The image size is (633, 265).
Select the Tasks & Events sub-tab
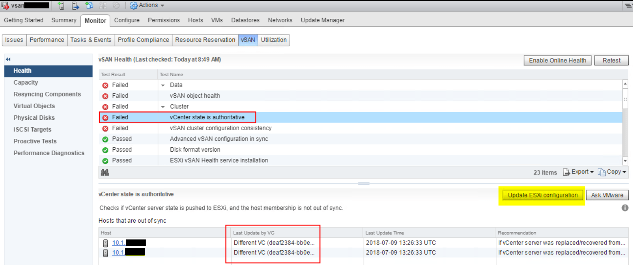point(91,40)
